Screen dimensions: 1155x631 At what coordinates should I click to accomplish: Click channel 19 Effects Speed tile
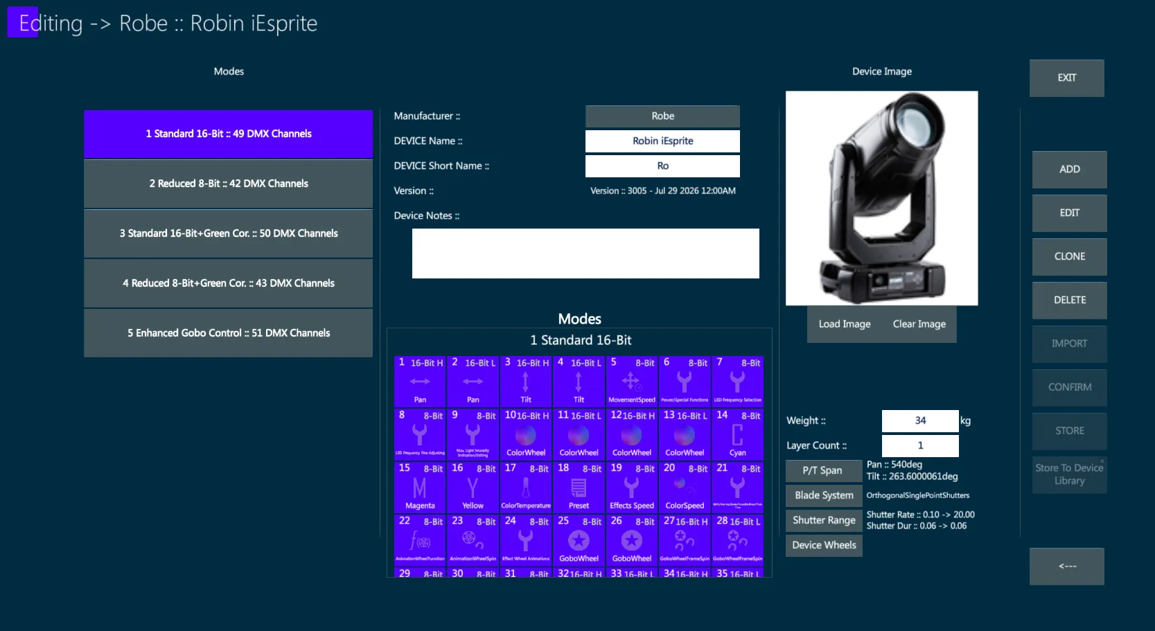pos(631,487)
